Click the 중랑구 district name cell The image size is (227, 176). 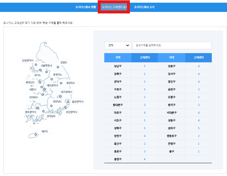pos(118,159)
